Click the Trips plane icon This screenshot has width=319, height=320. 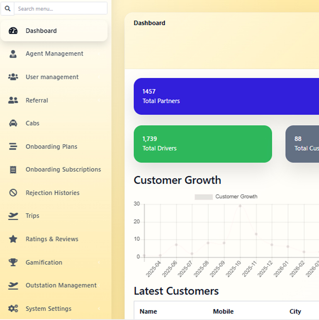13,216
